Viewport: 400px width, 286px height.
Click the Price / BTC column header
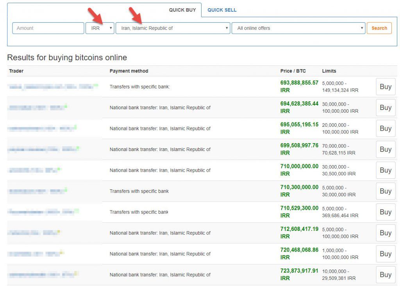pos(294,71)
